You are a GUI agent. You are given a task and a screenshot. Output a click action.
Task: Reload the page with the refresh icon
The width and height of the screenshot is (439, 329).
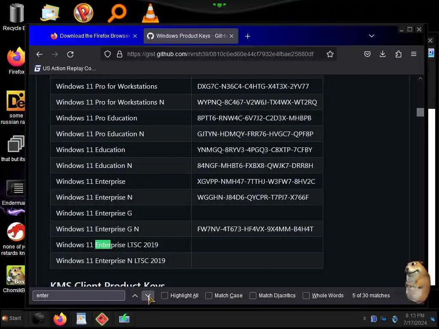(70, 54)
